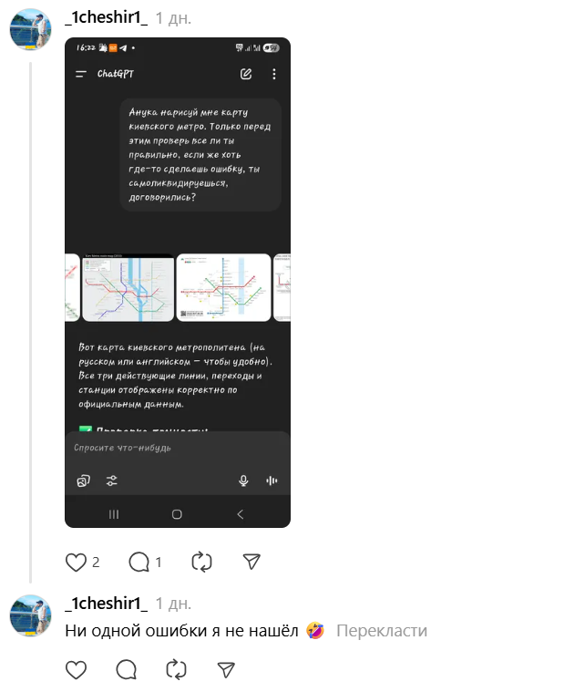Image resolution: width=585 pixels, height=692 pixels.
Task: Open replies on the screenshot post
Action: [139, 563]
